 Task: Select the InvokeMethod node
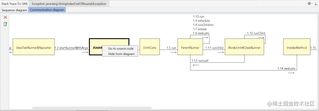[297, 47]
